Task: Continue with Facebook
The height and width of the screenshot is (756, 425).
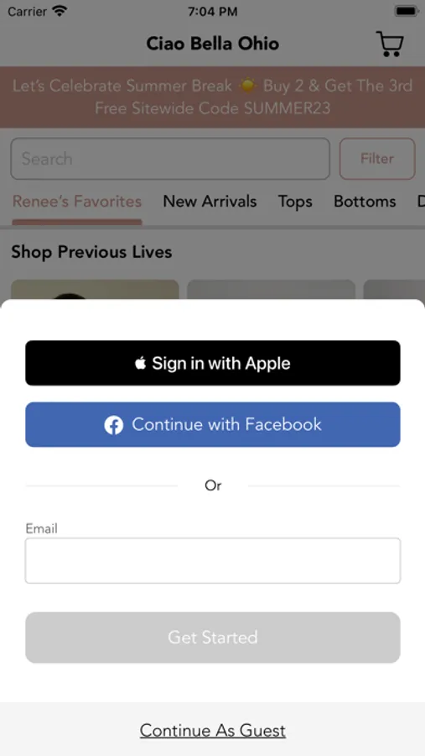Action: click(x=213, y=425)
